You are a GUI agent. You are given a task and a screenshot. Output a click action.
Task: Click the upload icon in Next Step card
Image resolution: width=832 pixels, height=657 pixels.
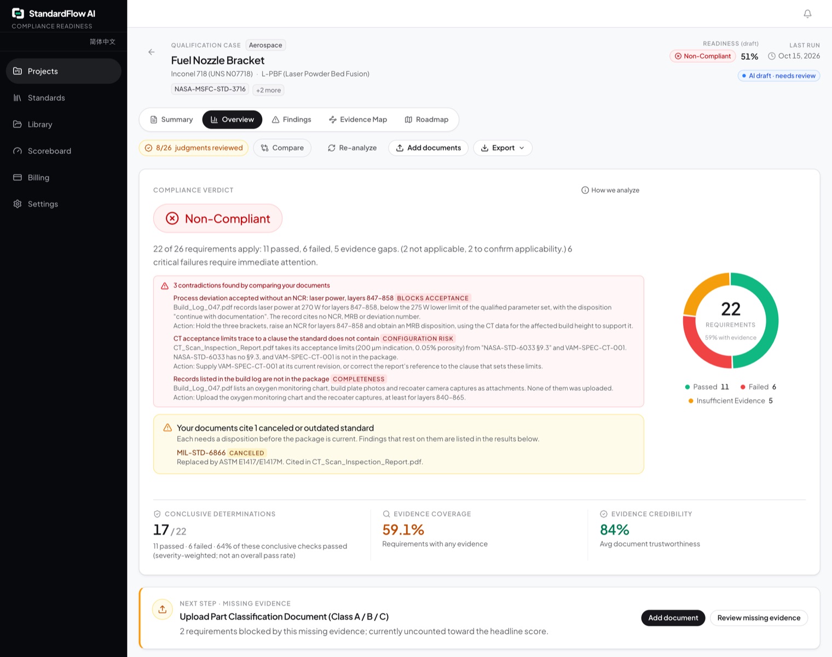[x=163, y=609]
